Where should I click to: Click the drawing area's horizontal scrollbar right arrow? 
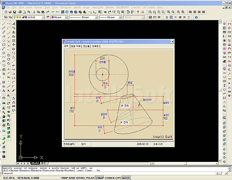(217, 163)
